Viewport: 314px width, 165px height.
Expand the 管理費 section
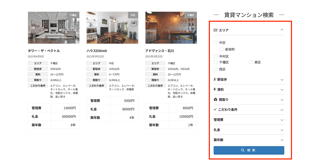pyautogui.click(x=282, y=120)
